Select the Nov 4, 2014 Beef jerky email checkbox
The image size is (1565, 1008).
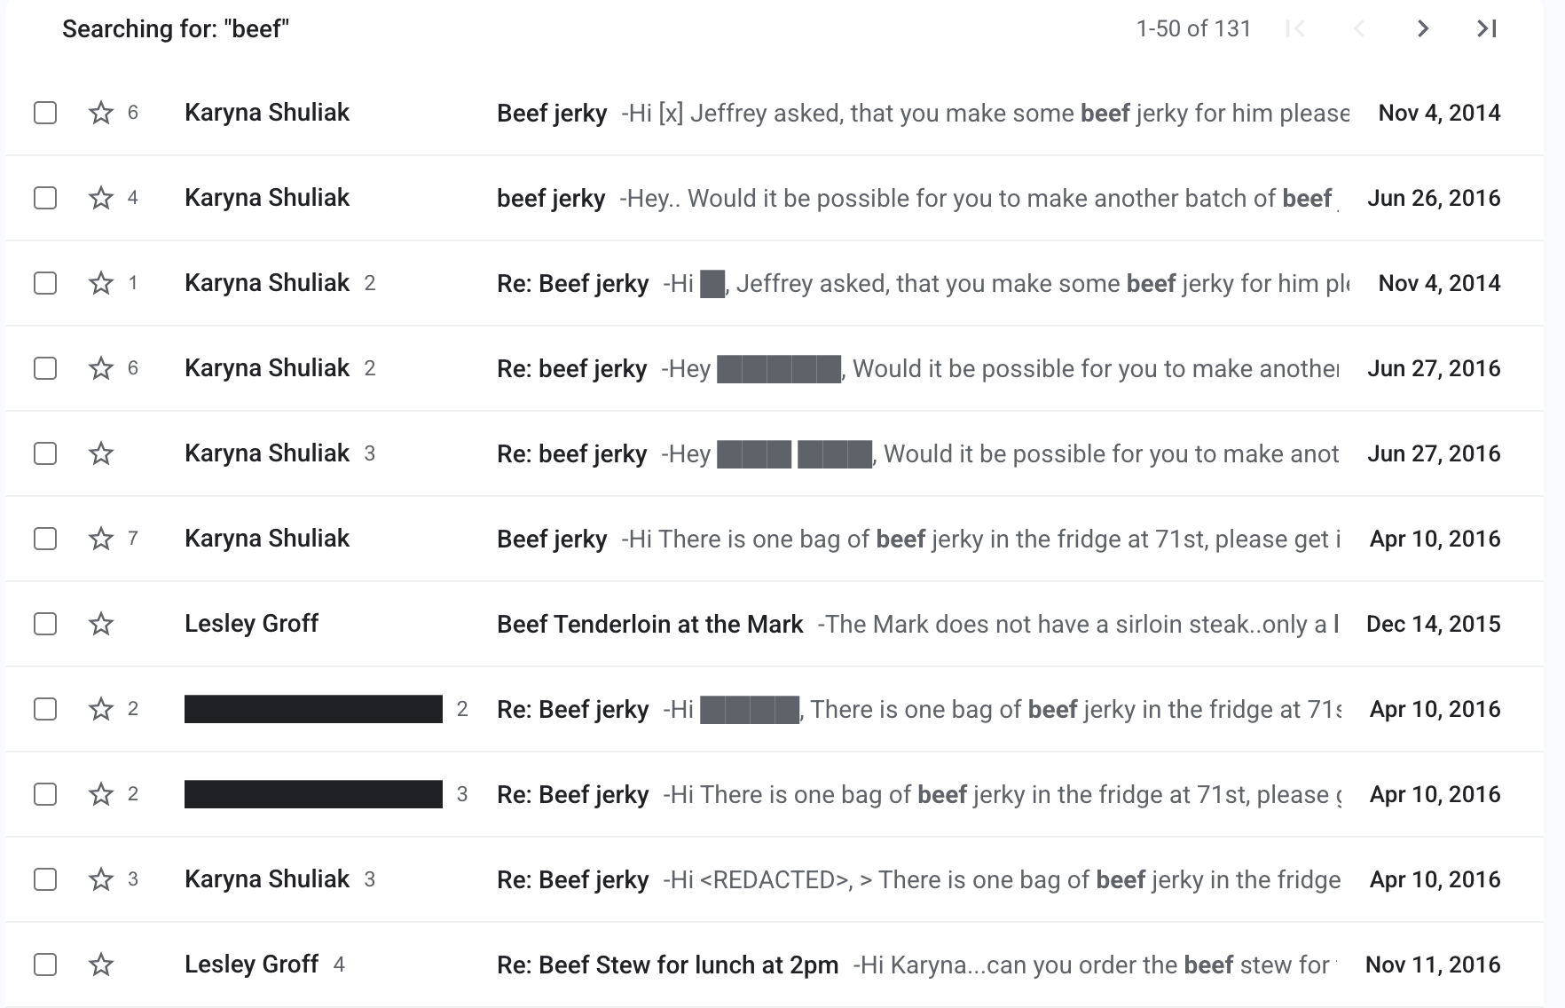(45, 113)
